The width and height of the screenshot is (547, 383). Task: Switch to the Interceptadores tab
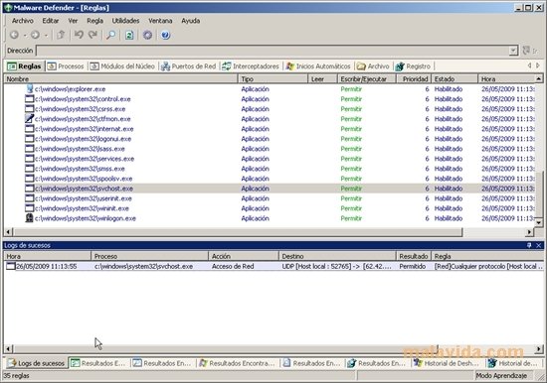[251, 66]
